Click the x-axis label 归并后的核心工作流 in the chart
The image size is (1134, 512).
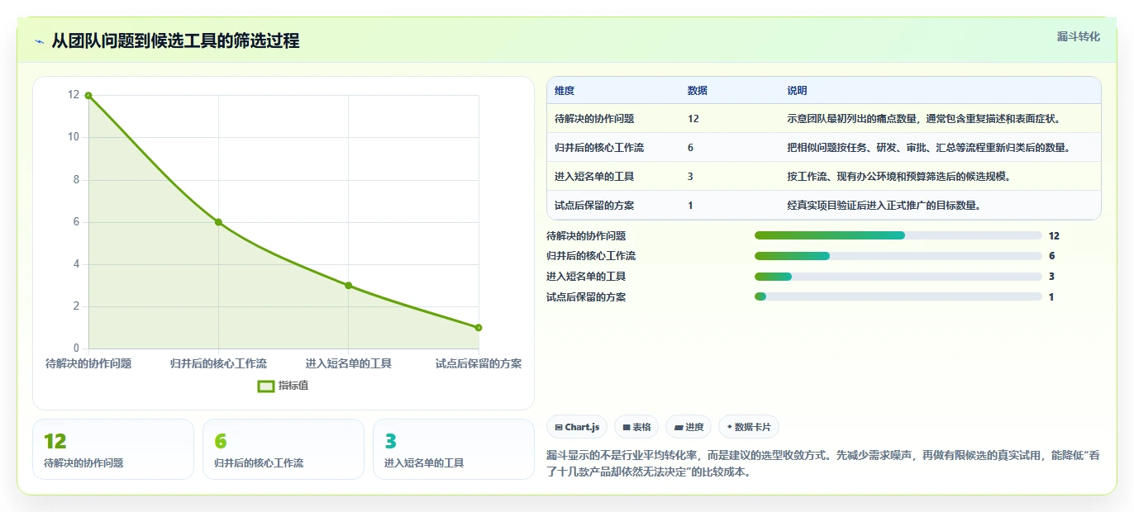click(x=218, y=363)
